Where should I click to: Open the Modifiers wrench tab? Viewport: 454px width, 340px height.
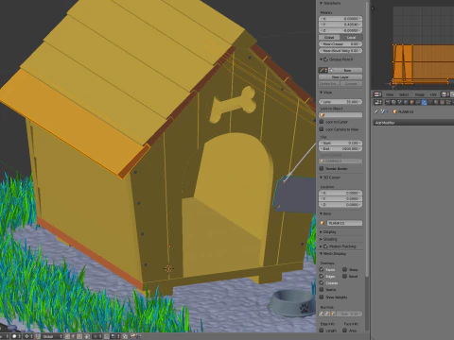424,102
